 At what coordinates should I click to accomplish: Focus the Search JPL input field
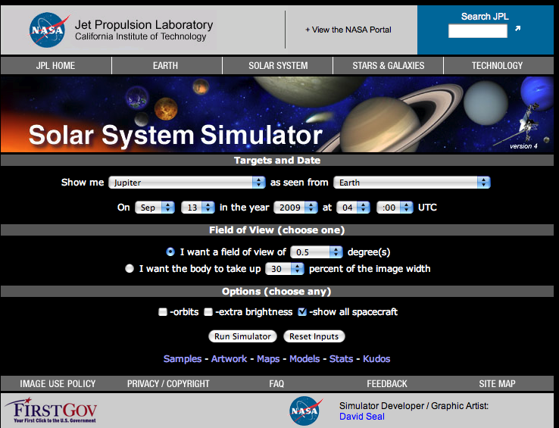point(478,31)
